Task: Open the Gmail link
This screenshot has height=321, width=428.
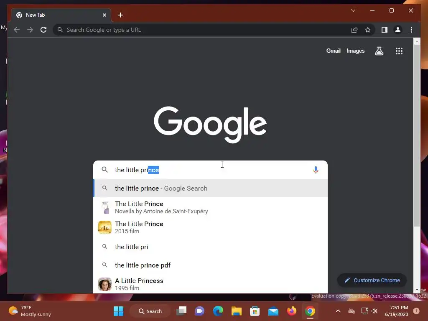Action: pyautogui.click(x=333, y=51)
